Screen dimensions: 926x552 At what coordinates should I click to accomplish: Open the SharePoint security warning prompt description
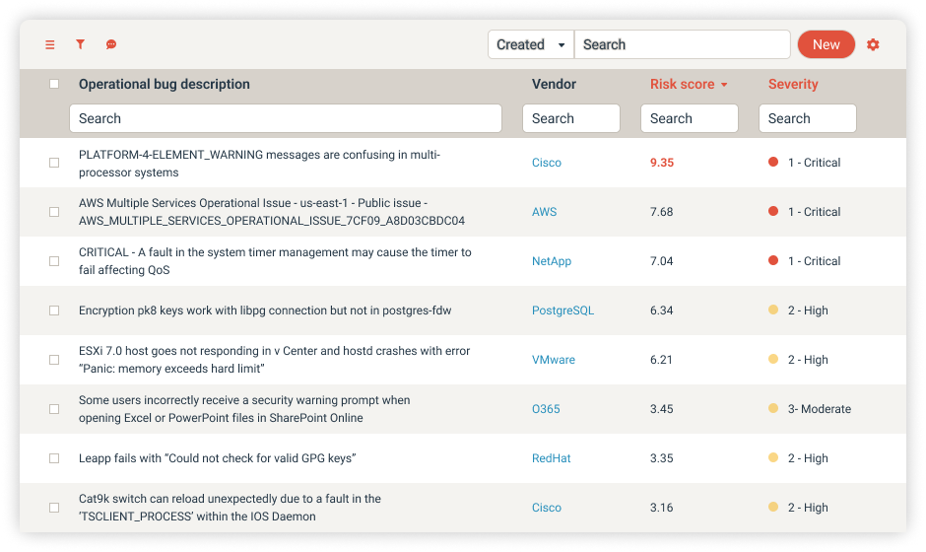coord(244,408)
